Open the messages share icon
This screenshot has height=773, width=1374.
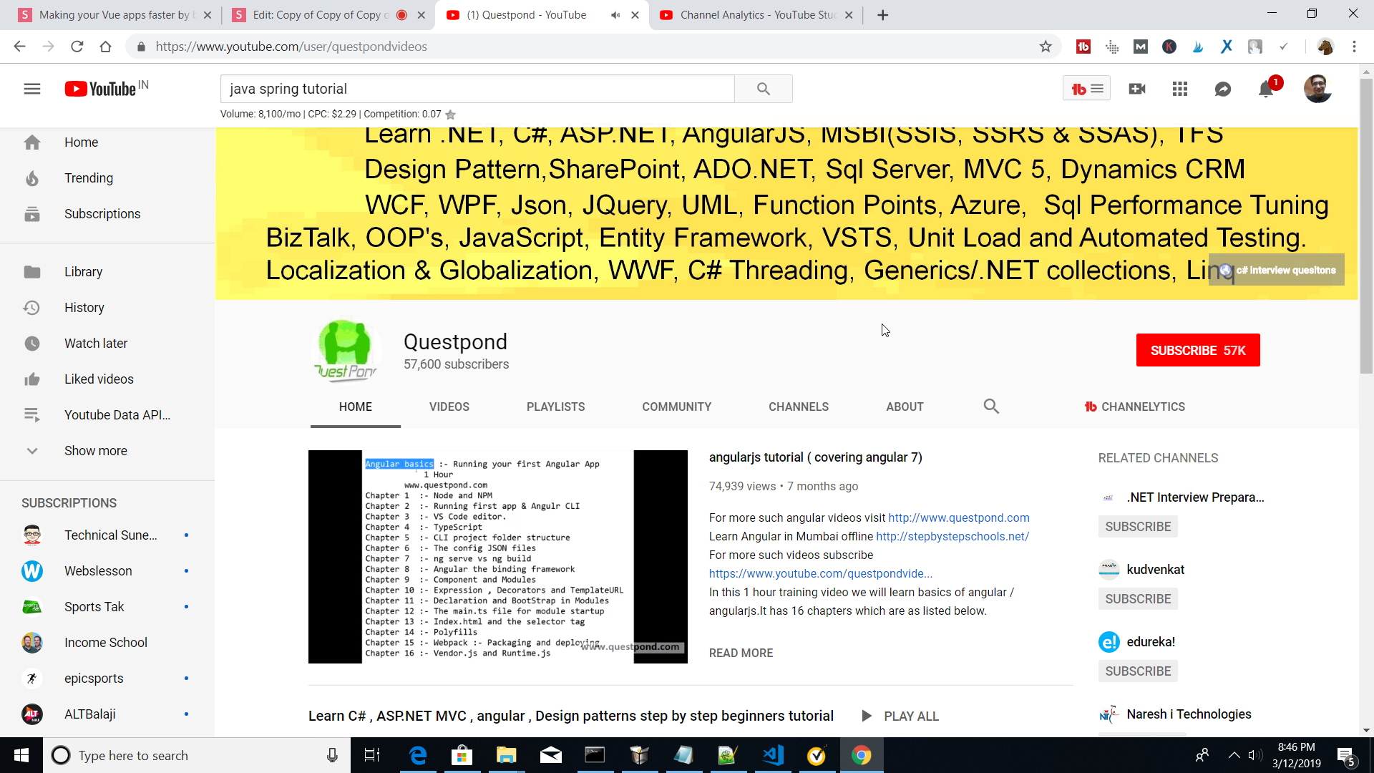click(1222, 89)
